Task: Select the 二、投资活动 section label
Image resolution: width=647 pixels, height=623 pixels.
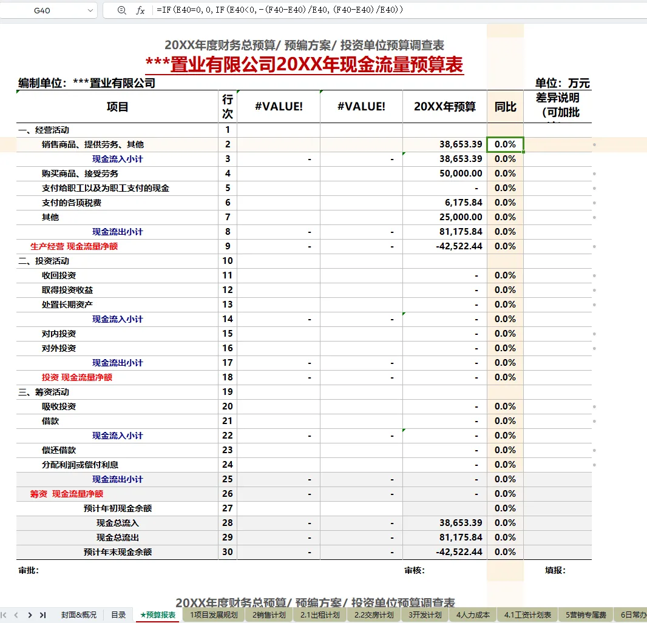Action: (x=43, y=261)
